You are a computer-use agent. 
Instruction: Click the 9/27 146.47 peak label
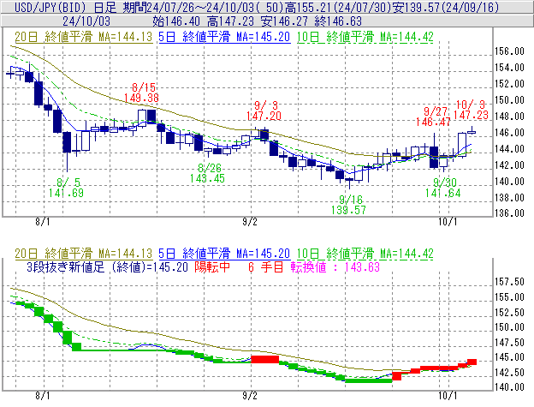[433, 117]
